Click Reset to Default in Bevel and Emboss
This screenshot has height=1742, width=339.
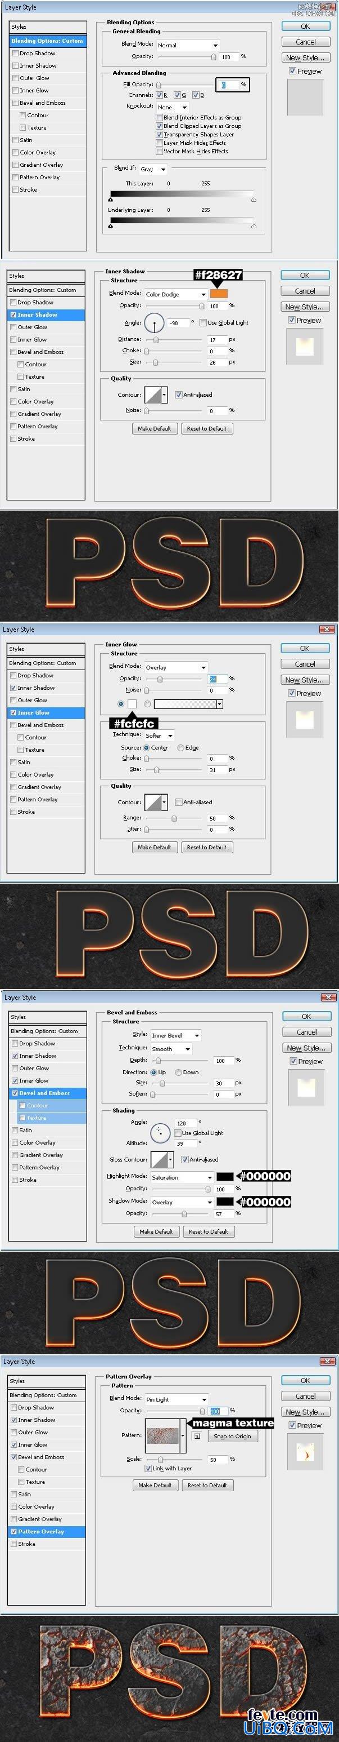pyautogui.click(x=208, y=1231)
